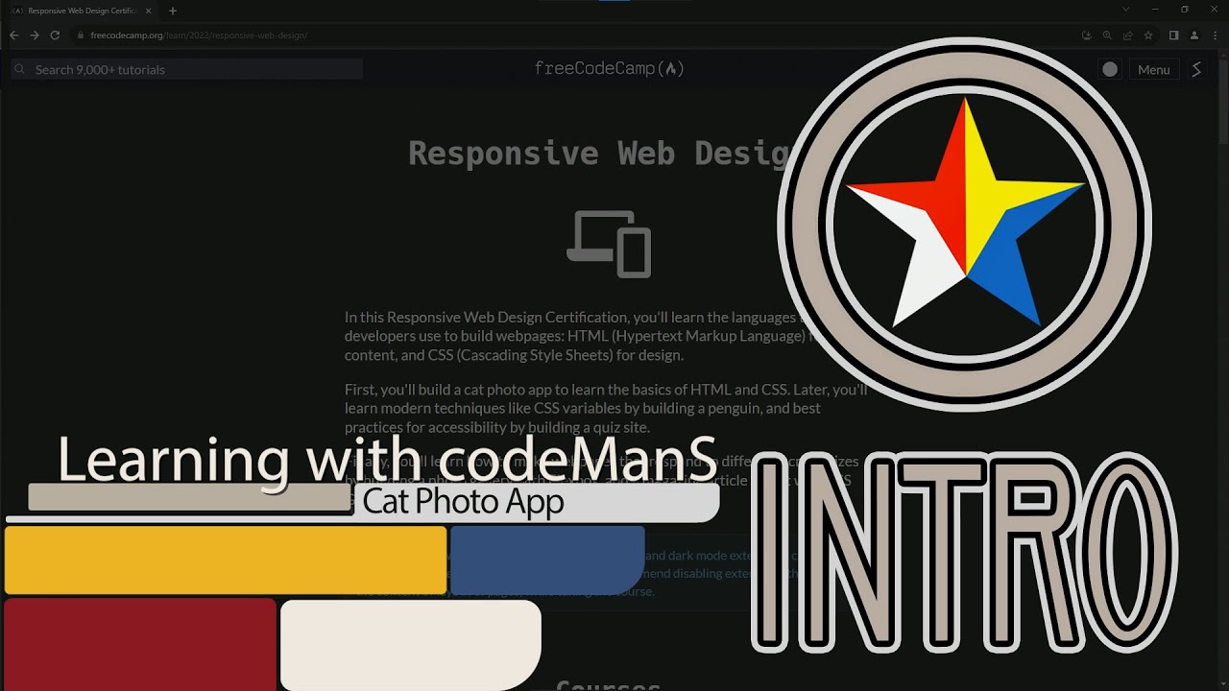Screen dimensions: 1229x691
Task: Open the Chrome three-dot menu
Action: (1215, 36)
